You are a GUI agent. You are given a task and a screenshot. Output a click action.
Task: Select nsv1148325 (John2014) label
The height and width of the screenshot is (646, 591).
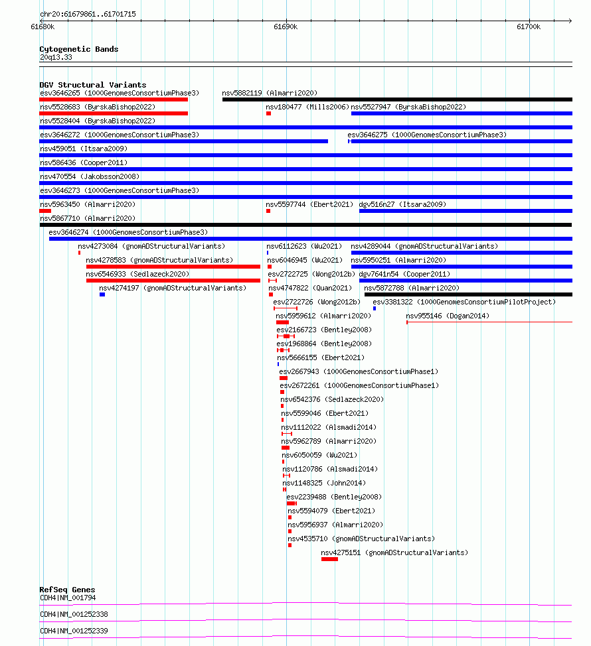[x=324, y=484]
